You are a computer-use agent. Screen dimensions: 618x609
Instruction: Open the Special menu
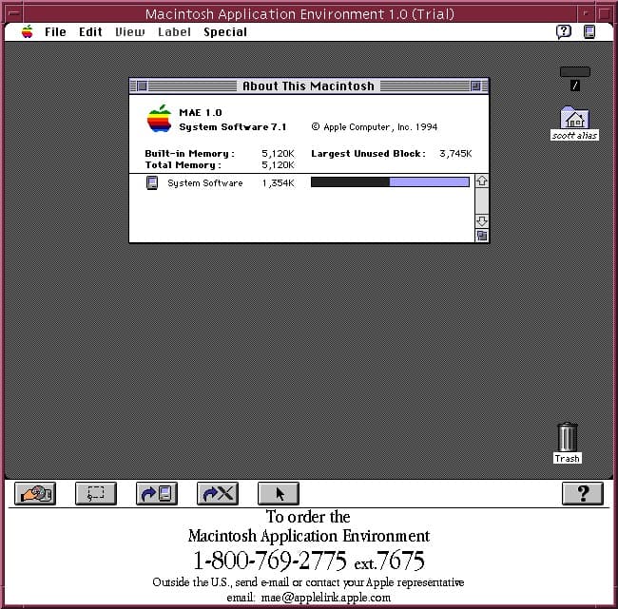(x=225, y=32)
